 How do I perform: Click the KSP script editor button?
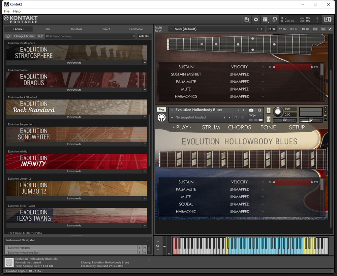[315, 29]
